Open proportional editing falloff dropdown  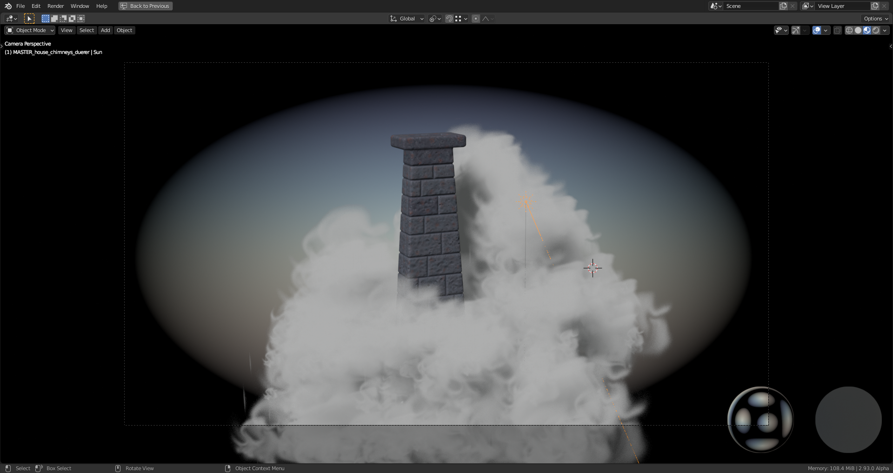(x=488, y=19)
